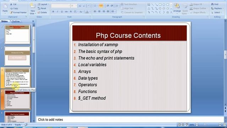Reset the slide layout
This screenshot has width=227, height=128.
click(42, 9)
